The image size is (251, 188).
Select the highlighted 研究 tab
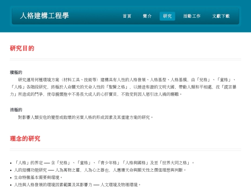167,16
